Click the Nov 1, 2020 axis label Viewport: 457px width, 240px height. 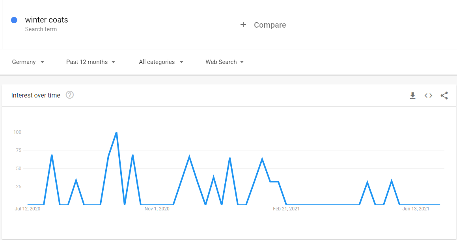click(x=157, y=209)
